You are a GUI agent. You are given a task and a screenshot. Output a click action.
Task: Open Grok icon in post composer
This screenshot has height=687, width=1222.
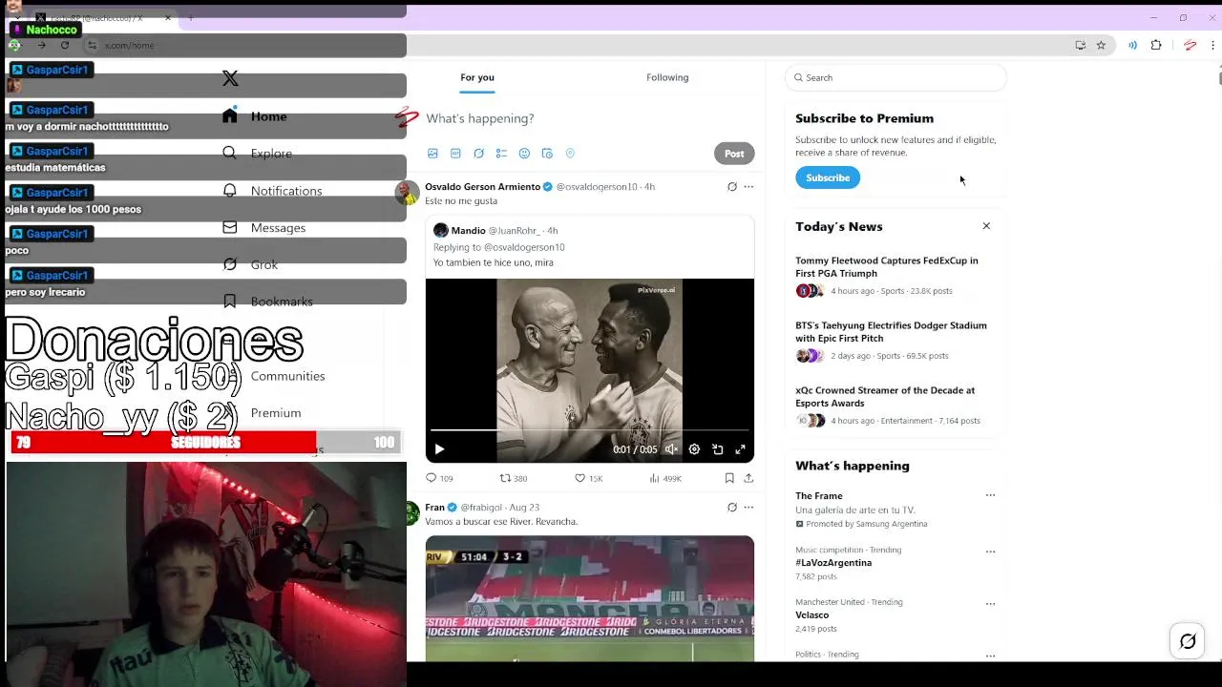click(x=478, y=154)
